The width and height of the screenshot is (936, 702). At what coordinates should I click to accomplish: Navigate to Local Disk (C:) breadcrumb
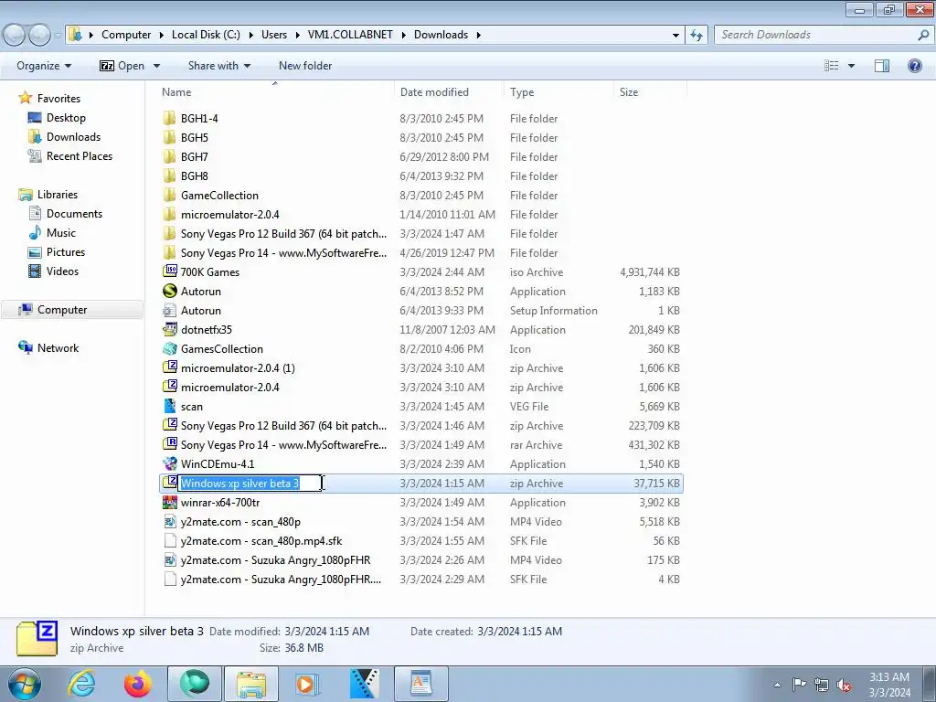pos(206,35)
